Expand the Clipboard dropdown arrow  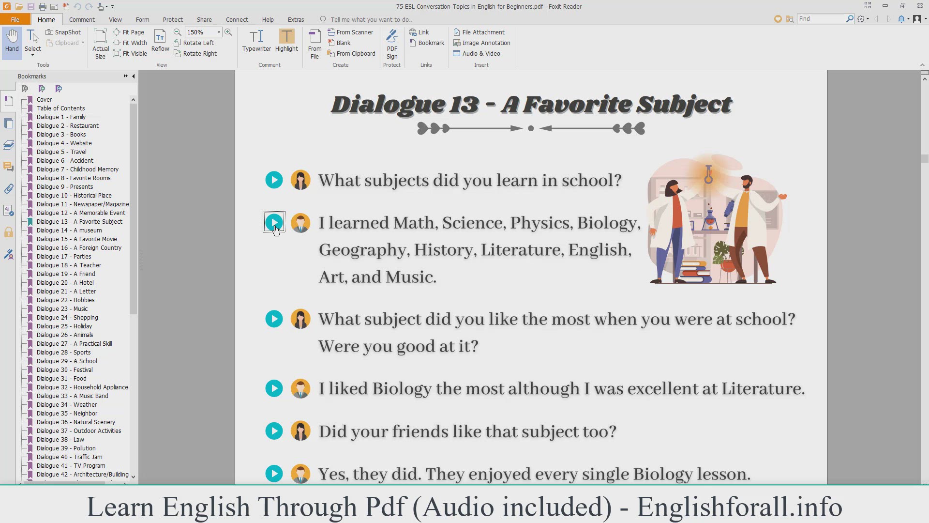(83, 43)
